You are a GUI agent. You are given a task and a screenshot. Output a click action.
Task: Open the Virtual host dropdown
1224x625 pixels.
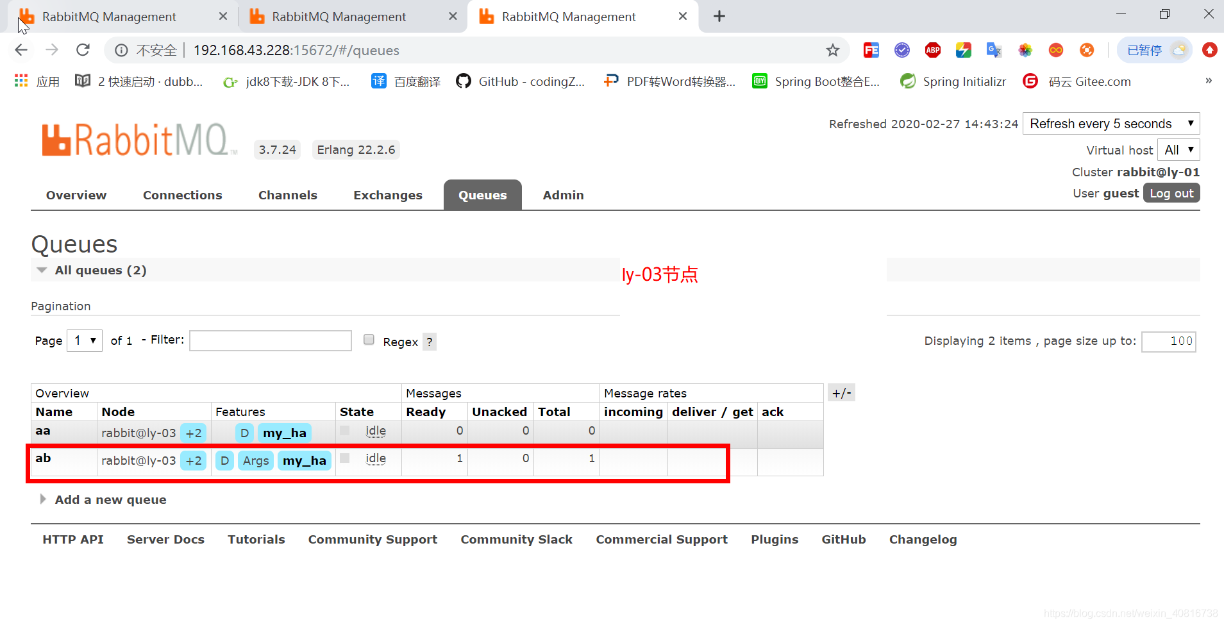(1178, 150)
